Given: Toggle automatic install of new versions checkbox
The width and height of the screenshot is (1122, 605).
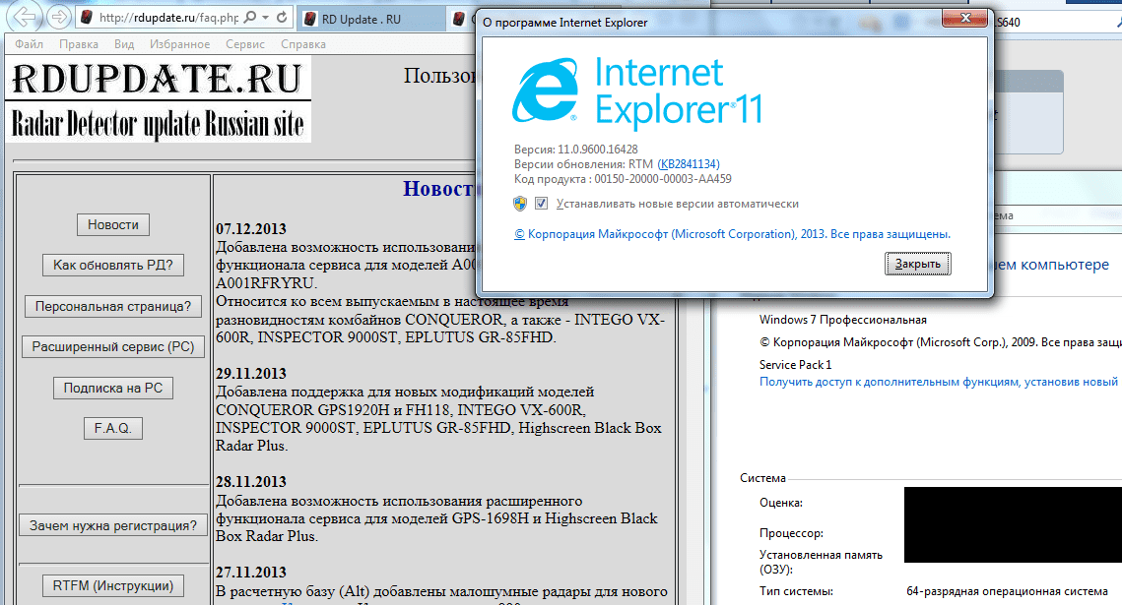Looking at the screenshot, I should (541, 204).
